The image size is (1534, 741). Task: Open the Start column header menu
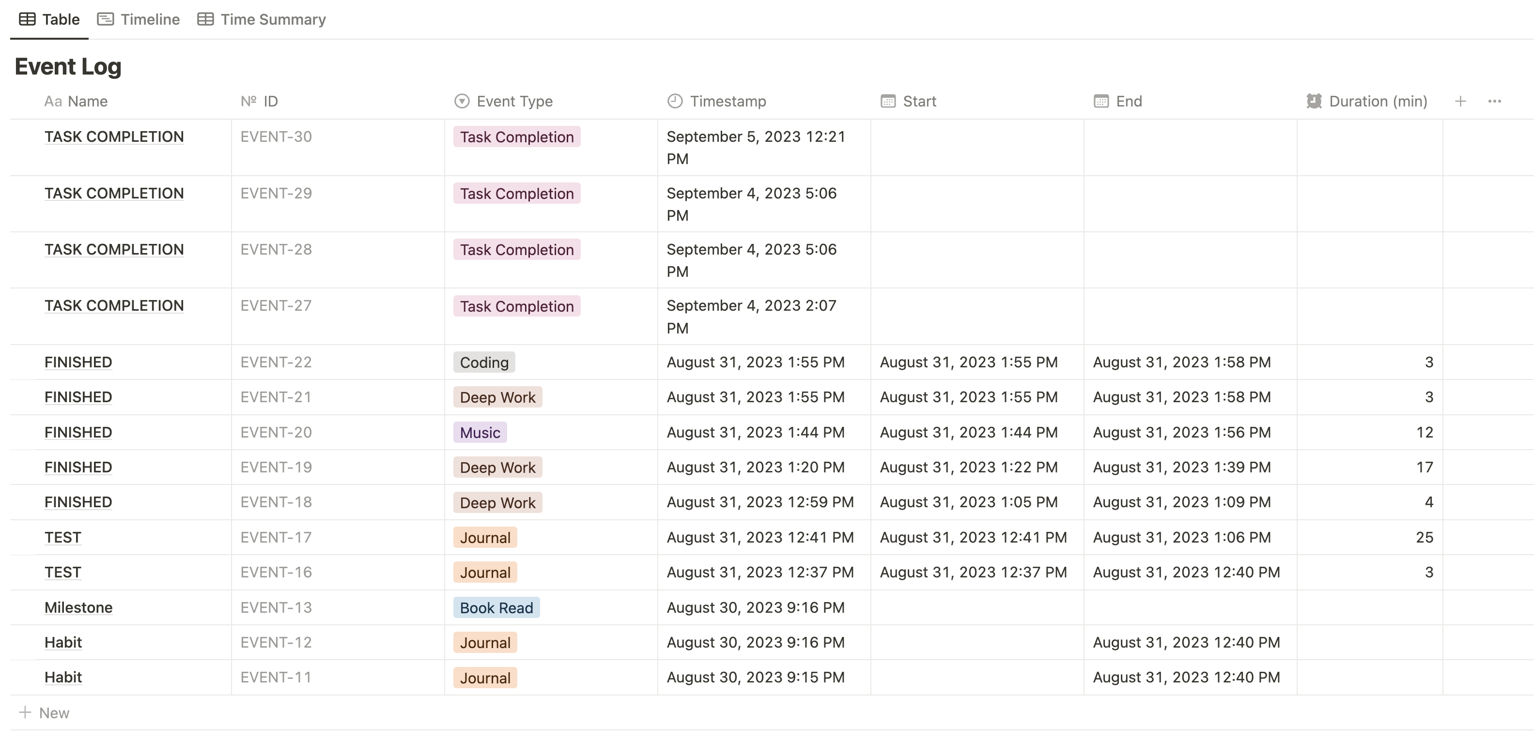[x=978, y=101]
